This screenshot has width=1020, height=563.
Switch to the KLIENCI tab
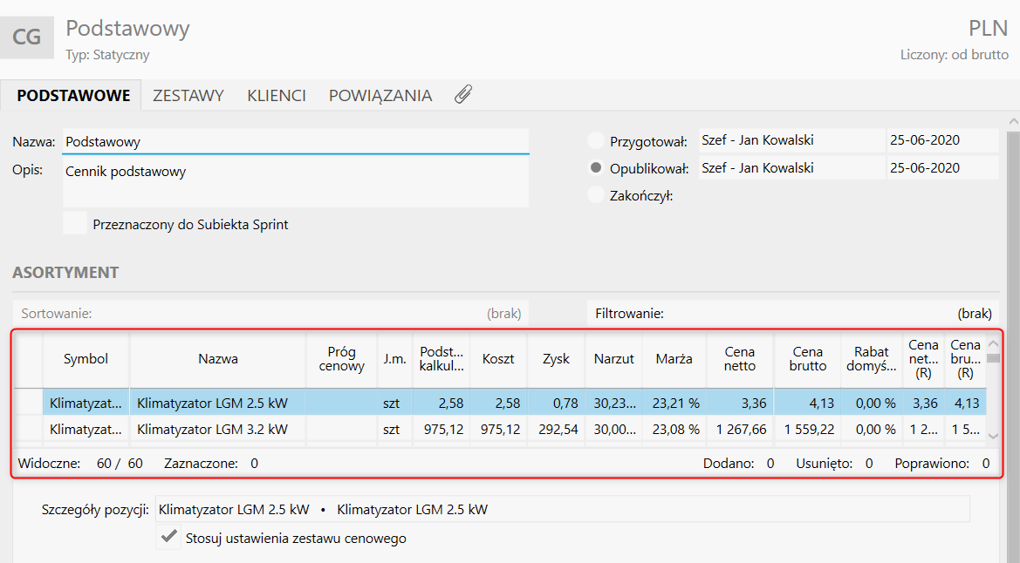click(276, 96)
